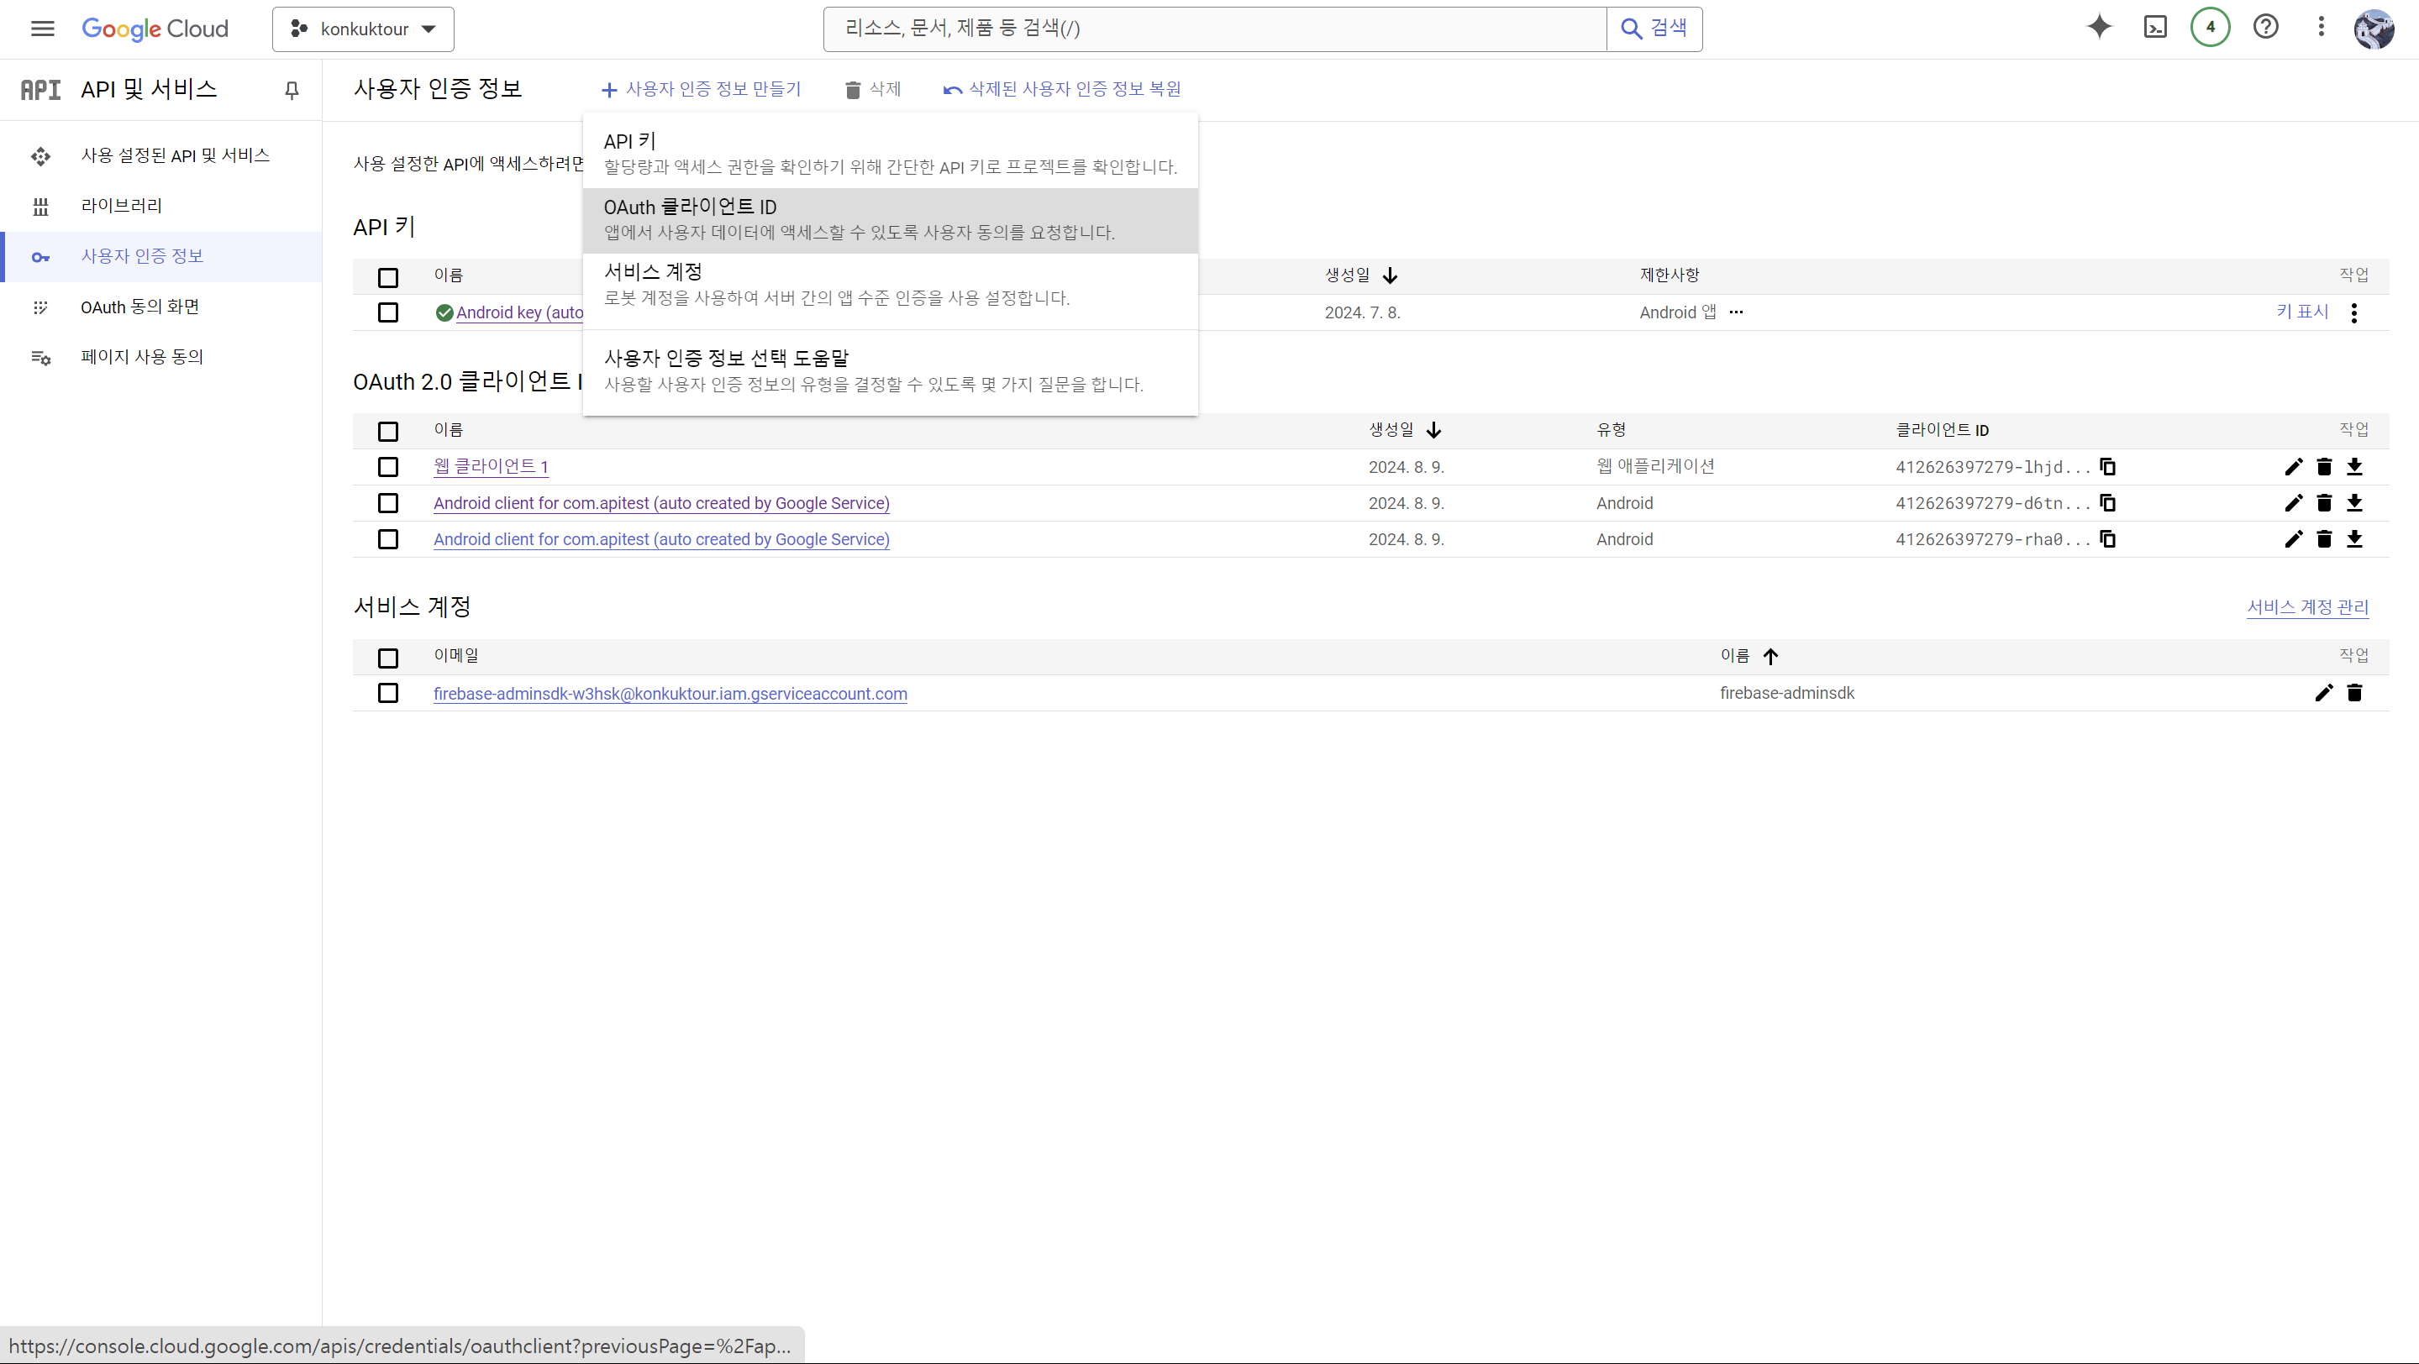
Task: Check the Android key row checkbox
Action: coord(388,312)
